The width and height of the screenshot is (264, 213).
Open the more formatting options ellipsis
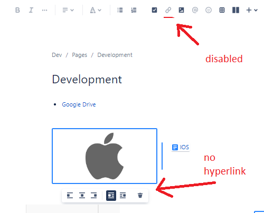(44, 10)
